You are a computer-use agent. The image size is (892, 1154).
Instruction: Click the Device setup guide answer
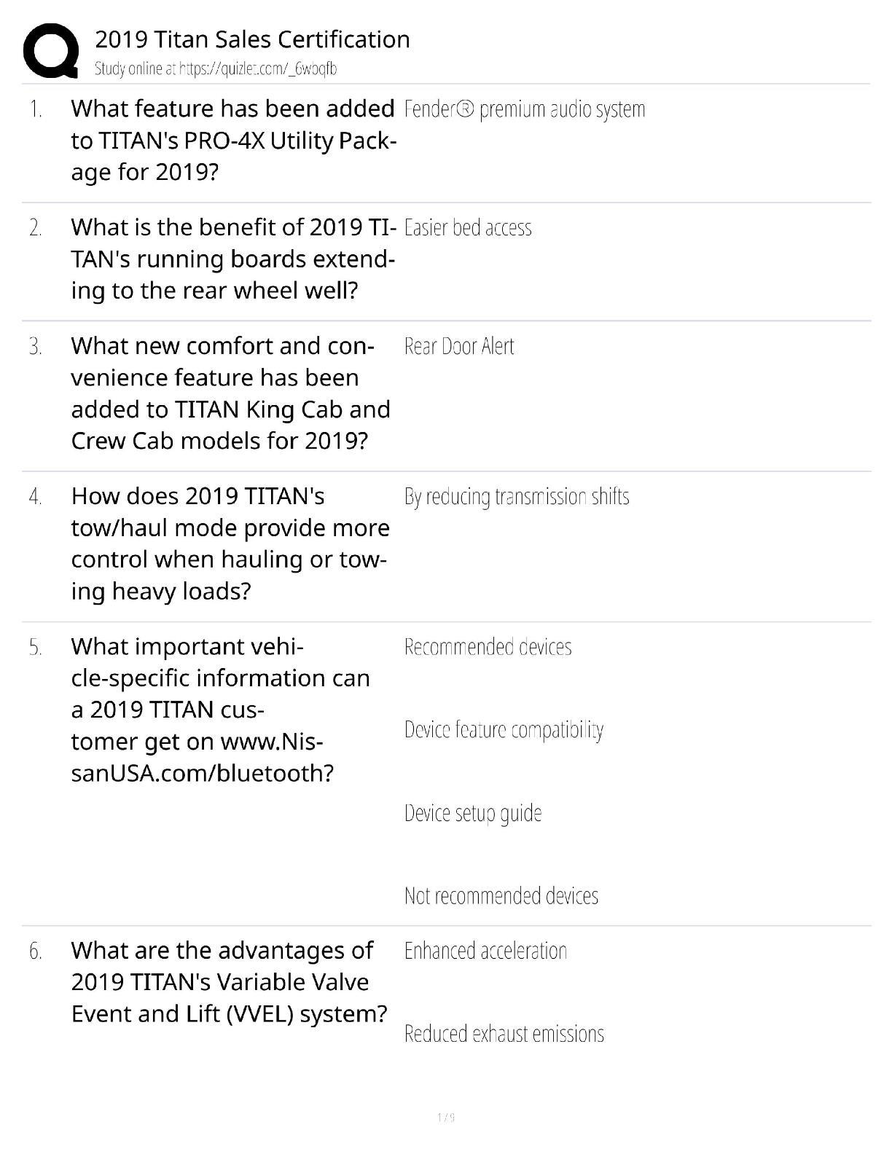(x=472, y=813)
